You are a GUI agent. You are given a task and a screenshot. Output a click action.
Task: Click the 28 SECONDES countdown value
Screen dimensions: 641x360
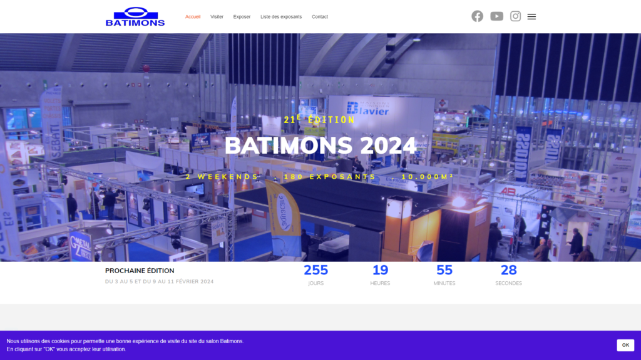coord(508,270)
